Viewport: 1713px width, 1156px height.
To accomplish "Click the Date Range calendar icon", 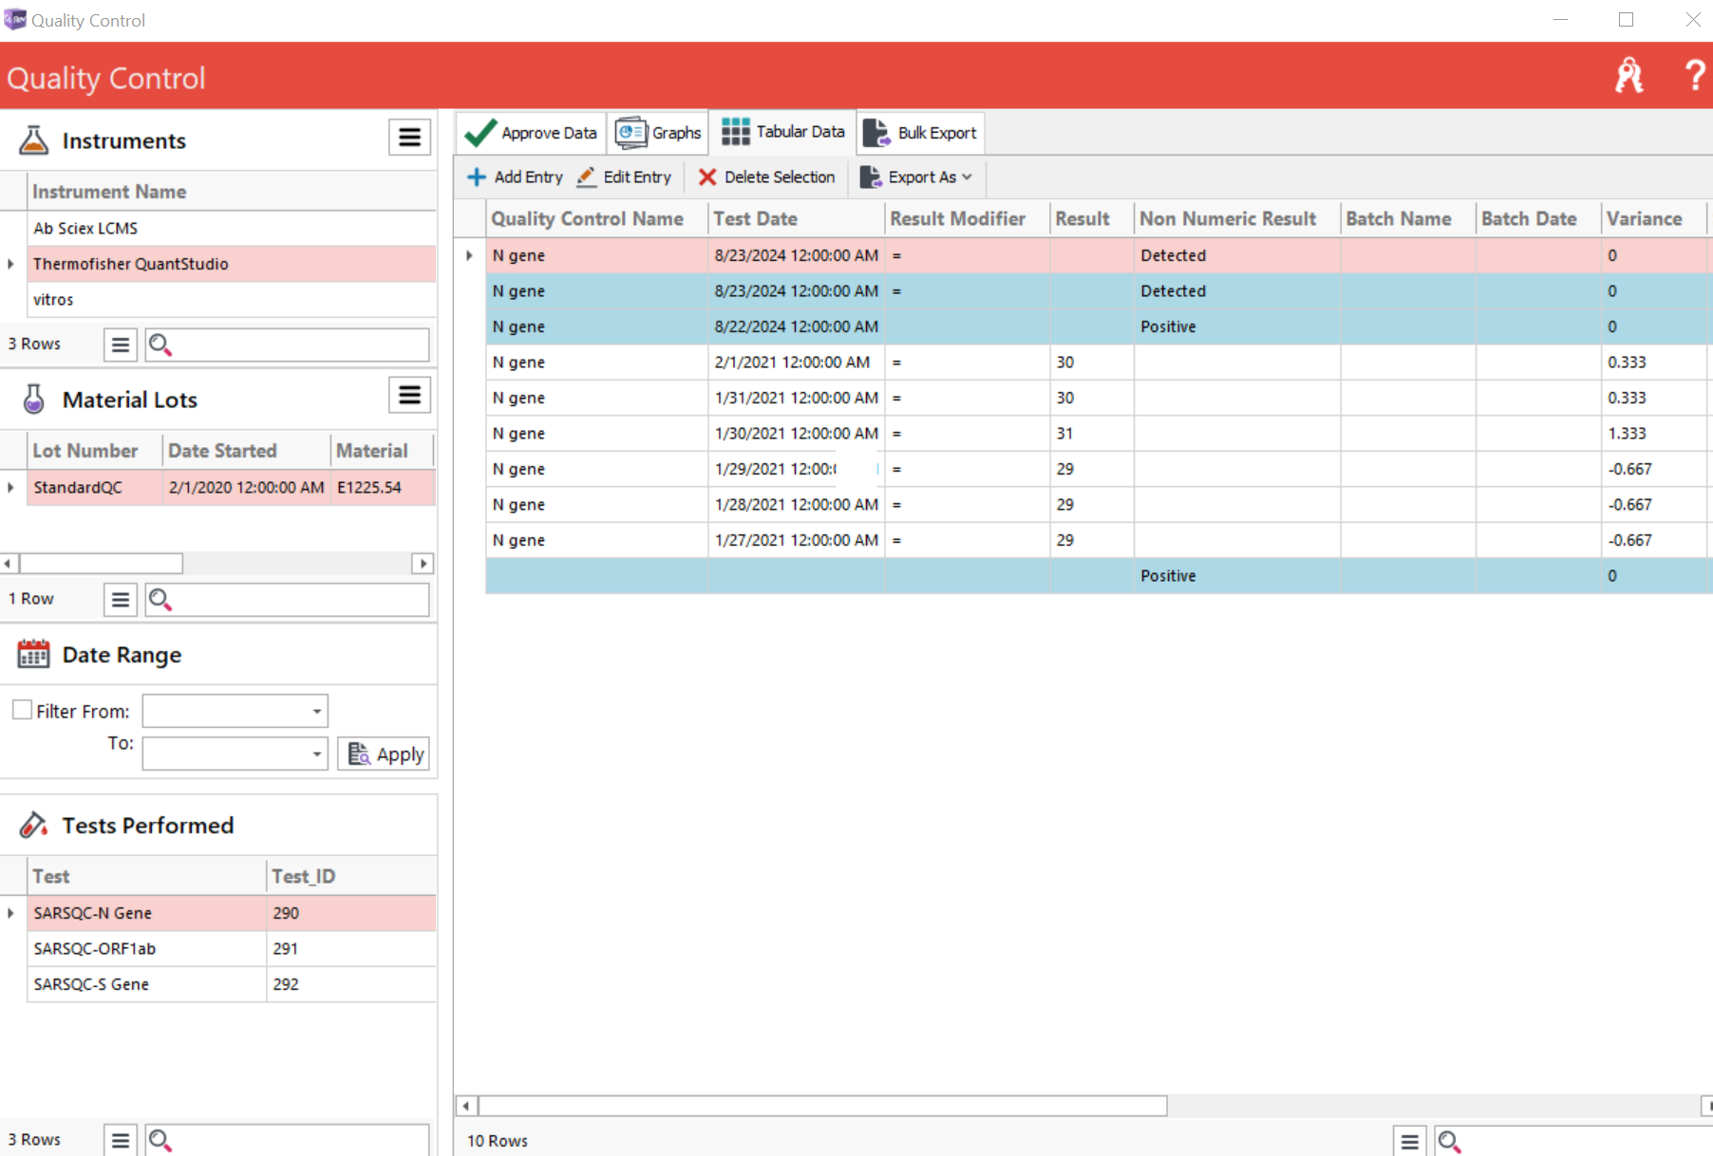I will pyautogui.click(x=34, y=655).
